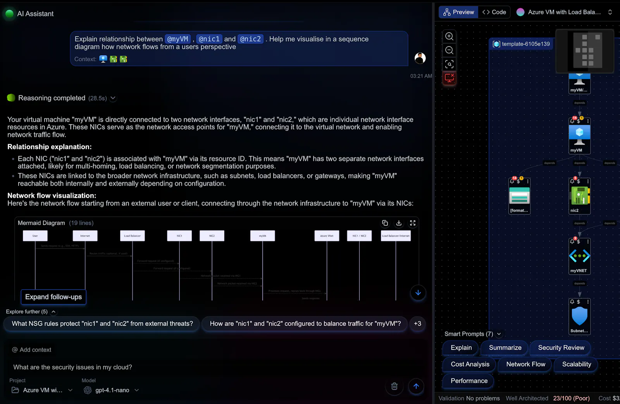Click the Subnet shield node

click(579, 316)
